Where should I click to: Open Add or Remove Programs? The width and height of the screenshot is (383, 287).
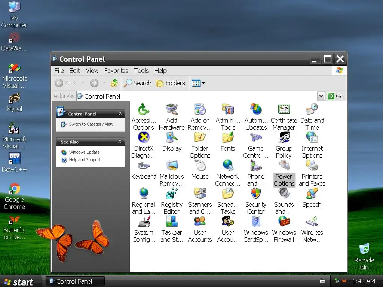[x=200, y=109]
